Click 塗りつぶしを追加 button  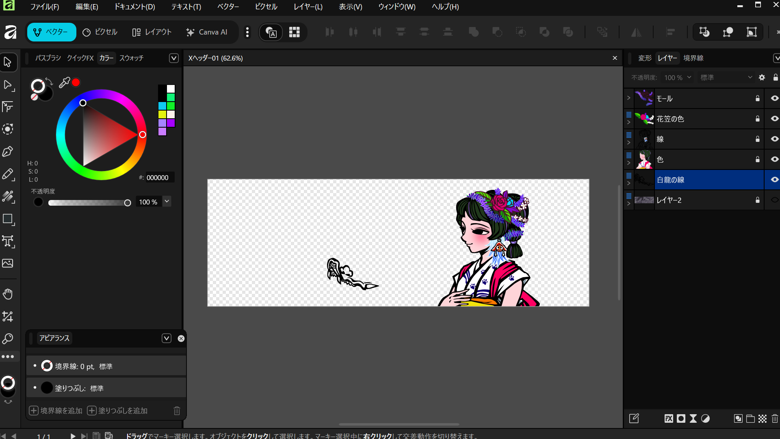(117, 411)
